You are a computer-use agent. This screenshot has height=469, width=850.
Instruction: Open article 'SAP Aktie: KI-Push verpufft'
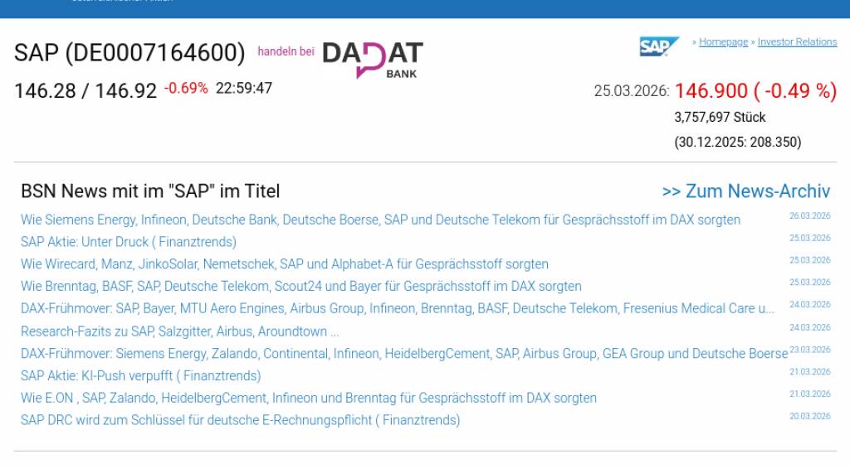[141, 375]
